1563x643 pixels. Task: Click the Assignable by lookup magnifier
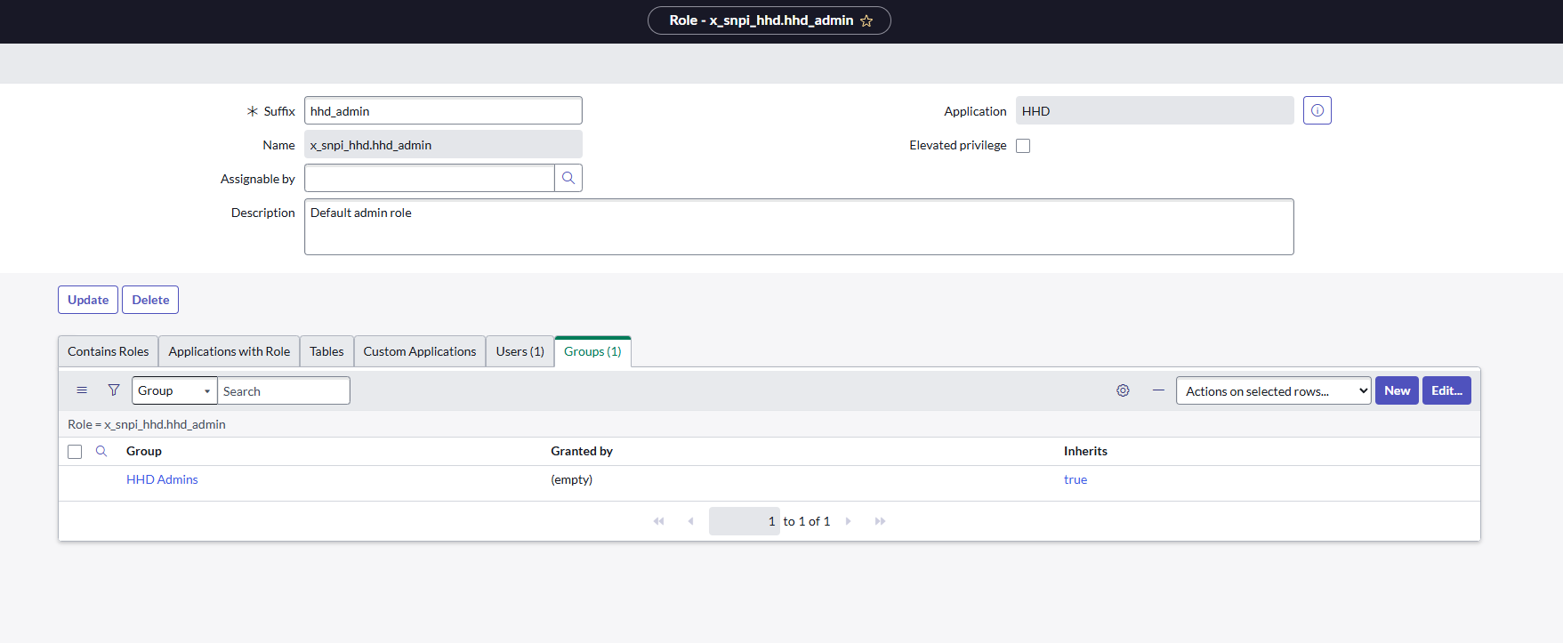tap(568, 178)
